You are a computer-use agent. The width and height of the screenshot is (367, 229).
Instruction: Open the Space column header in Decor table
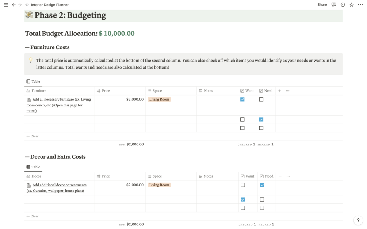click(x=157, y=176)
